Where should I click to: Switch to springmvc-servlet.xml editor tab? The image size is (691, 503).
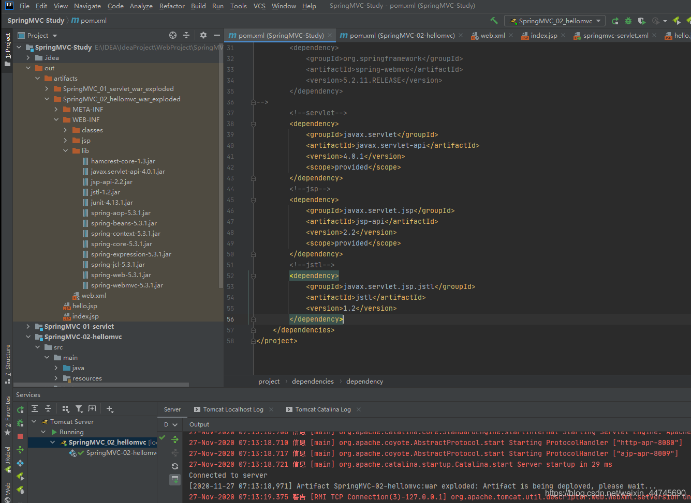[x=615, y=35]
